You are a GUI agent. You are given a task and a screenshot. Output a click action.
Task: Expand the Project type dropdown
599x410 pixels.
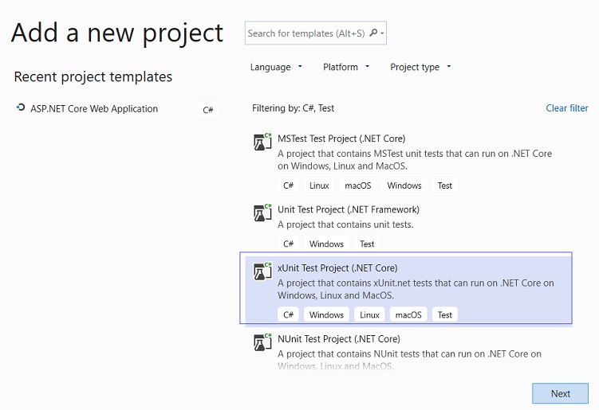[x=420, y=67]
